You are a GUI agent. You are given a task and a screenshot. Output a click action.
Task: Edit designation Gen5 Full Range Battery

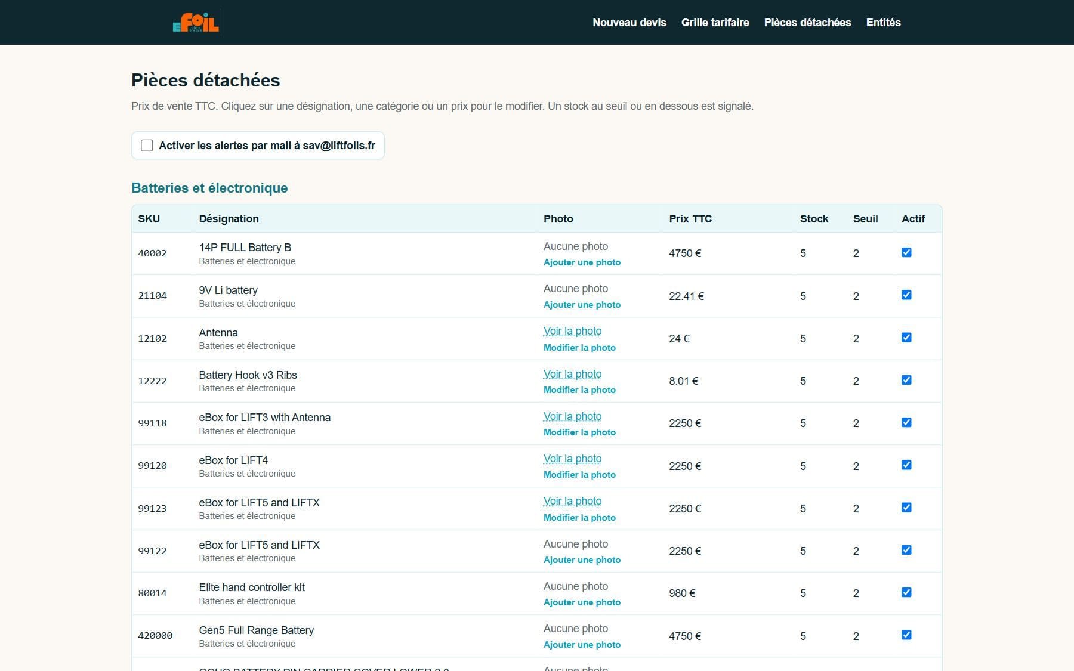click(x=257, y=630)
